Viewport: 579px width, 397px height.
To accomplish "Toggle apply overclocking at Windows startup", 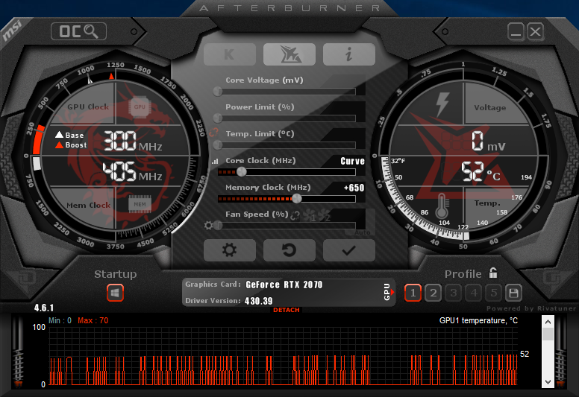I will click(x=115, y=293).
